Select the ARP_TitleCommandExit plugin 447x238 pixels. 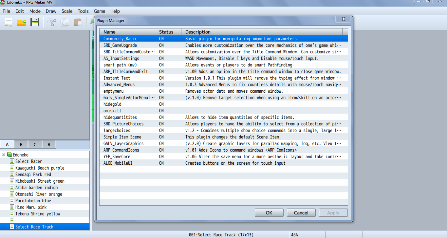tap(224, 71)
